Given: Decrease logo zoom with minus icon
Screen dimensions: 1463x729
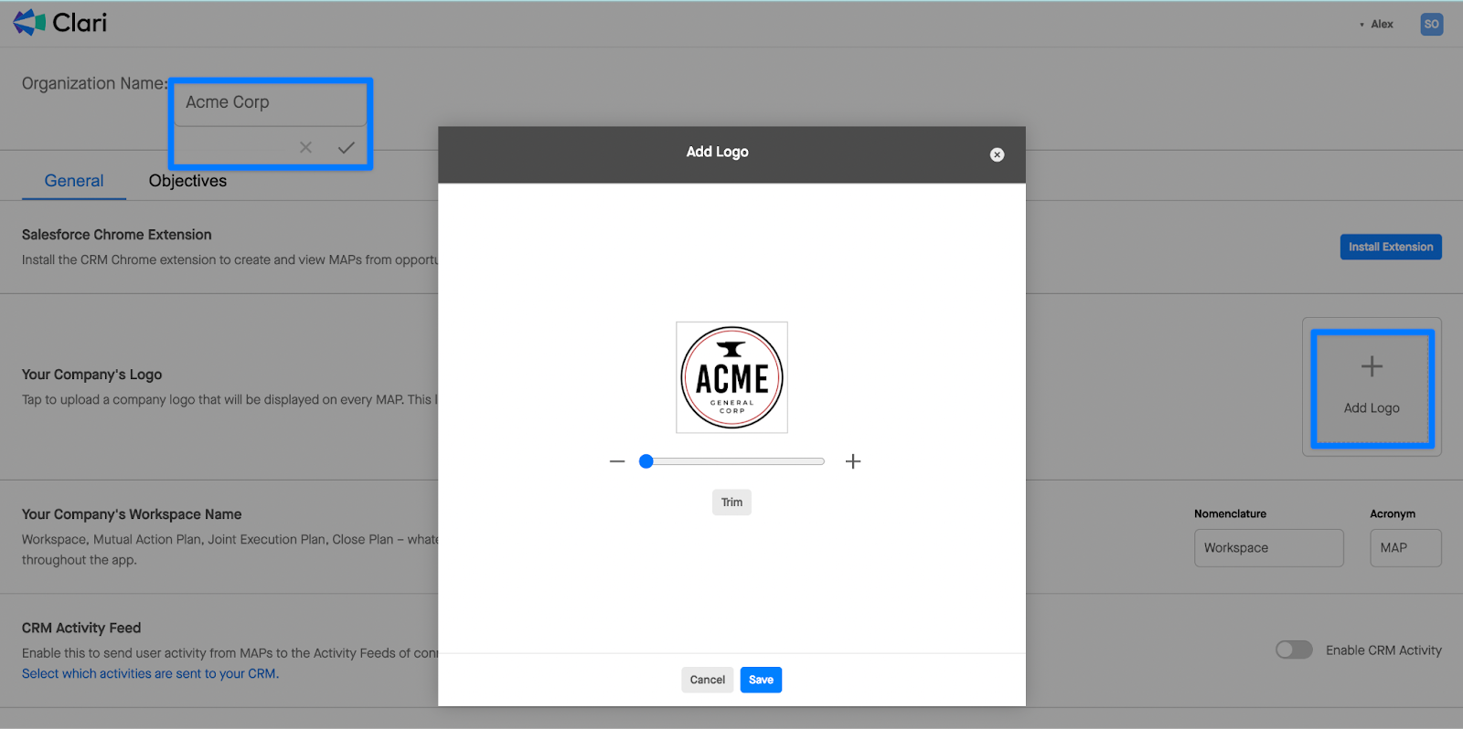Looking at the screenshot, I should (x=617, y=461).
